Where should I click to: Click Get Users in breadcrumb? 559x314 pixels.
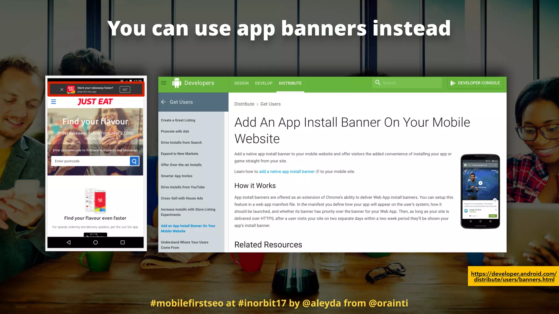coord(270,104)
